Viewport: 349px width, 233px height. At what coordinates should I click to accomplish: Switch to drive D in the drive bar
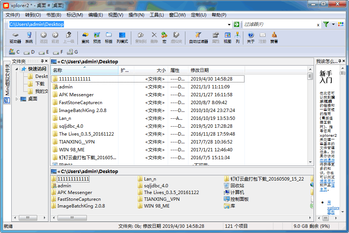29,52
